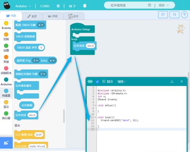Open the Arduino device dropdown
Viewport: 190px width, 152px height.
[23, 6]
